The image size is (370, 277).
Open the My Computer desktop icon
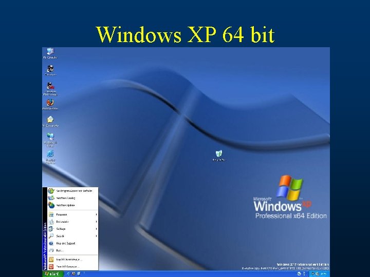[x=50, y=53]
